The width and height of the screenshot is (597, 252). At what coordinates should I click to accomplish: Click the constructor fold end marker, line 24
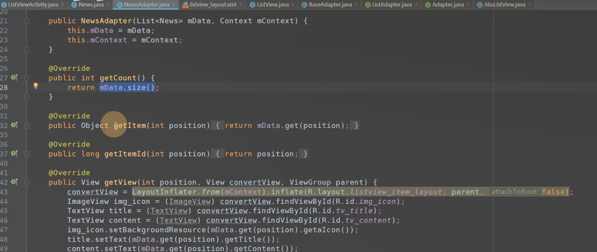27,49
